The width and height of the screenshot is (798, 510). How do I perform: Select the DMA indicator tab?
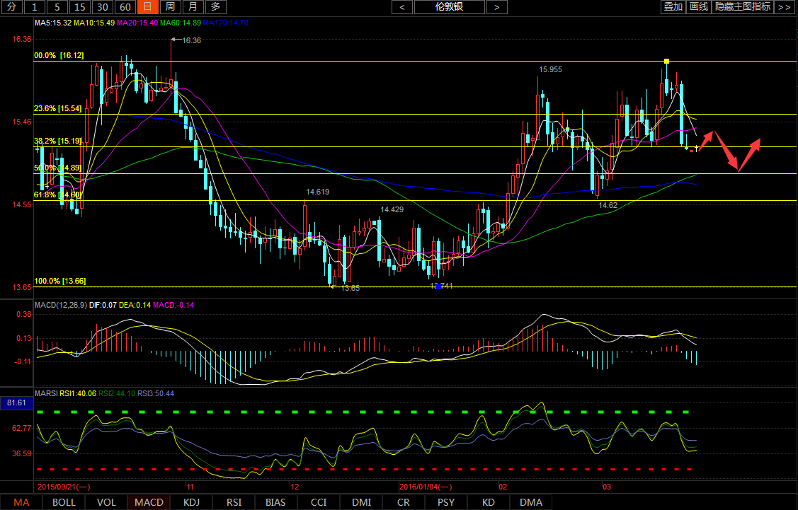531,502
